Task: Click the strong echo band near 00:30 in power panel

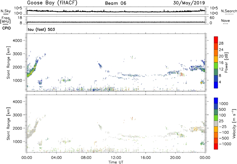Action: point(31,70)
